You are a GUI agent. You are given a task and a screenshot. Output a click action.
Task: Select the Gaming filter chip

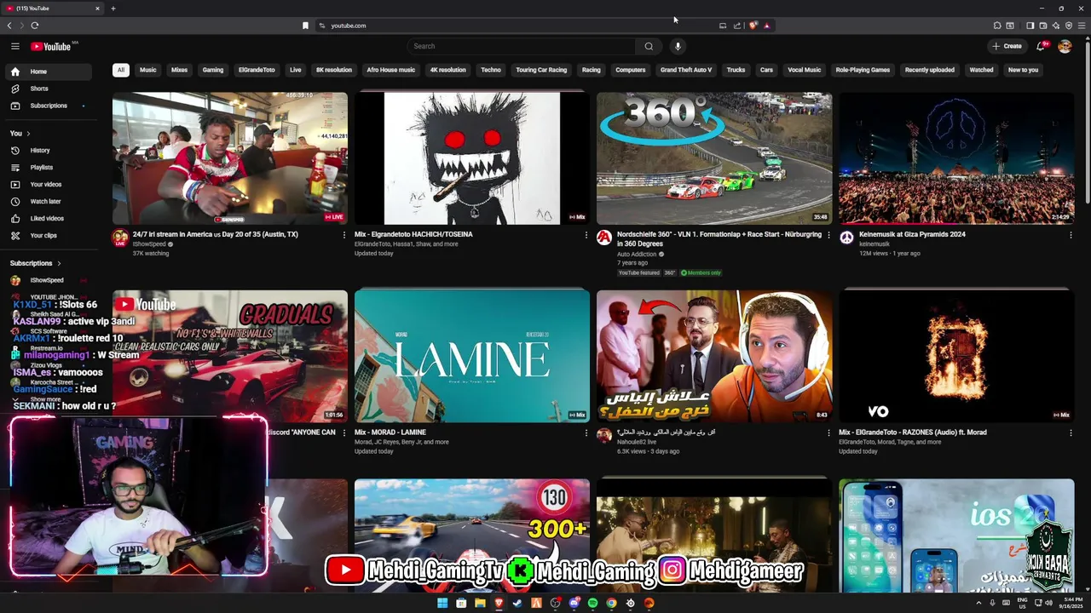213,70
